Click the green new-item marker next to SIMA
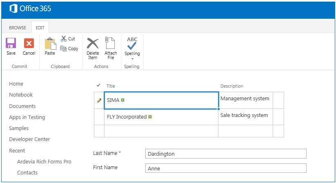 122,100
